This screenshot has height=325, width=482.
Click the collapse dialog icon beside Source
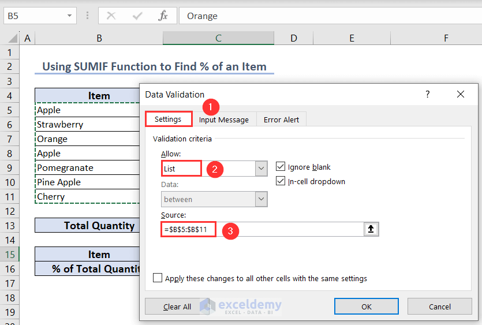pyautogui.click(x=371, y=229)
